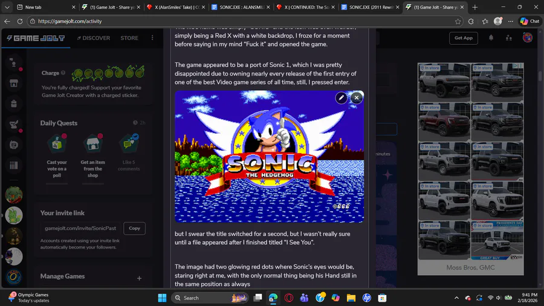Copy the invite link
The image size is (544, 306).
click(x=134, y=228)
